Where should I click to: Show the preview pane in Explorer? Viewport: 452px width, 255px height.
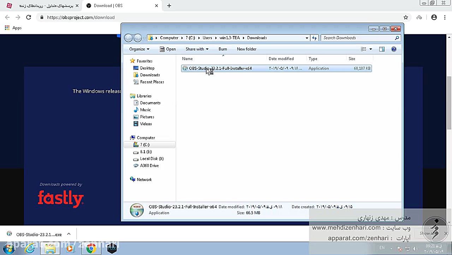click(x=382, y=49)
